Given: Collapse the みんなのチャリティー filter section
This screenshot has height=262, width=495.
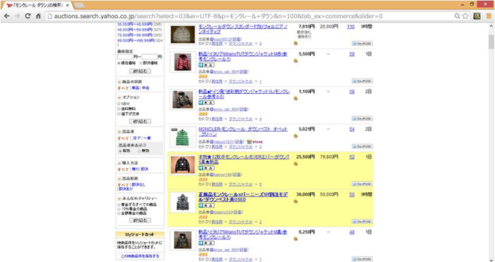Looking at the screenshot, I should [x=119, y=199].
